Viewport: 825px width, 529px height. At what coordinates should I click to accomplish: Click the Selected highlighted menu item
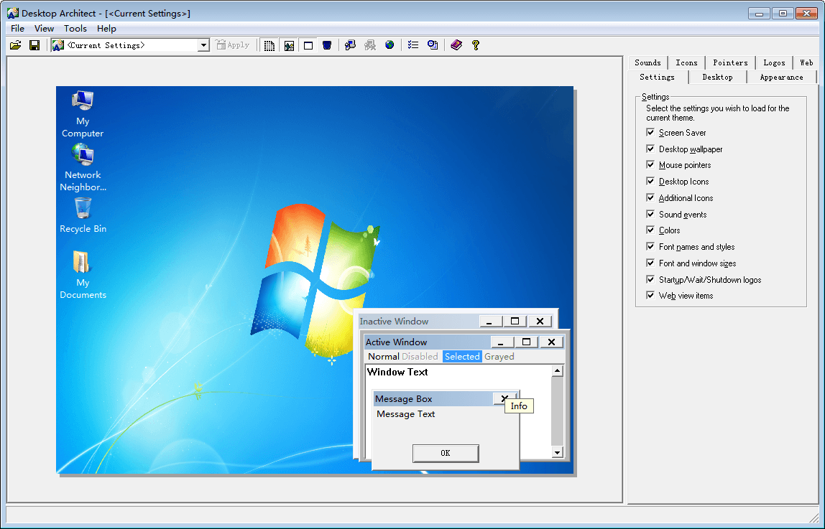tap(462, 357)
